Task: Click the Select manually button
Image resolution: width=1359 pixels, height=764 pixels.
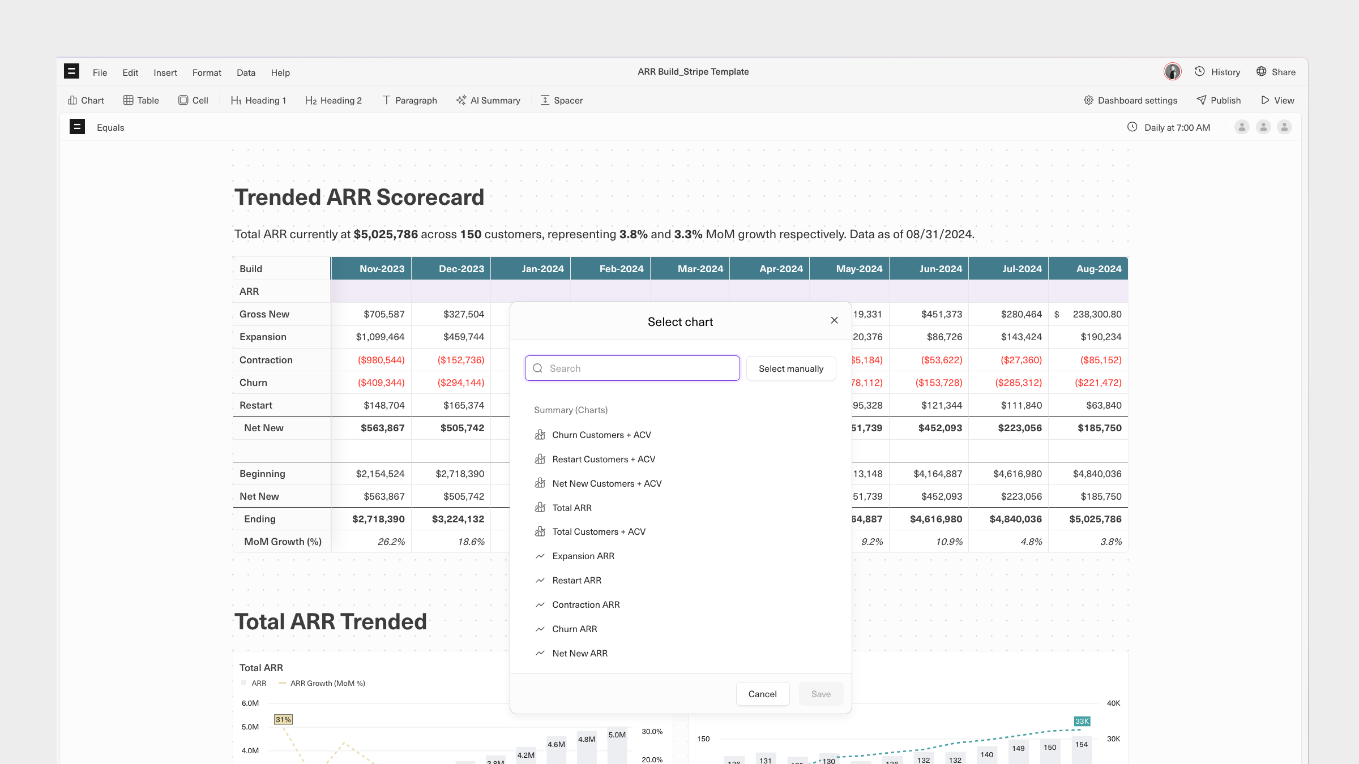Action: click(x=790, y=368)
